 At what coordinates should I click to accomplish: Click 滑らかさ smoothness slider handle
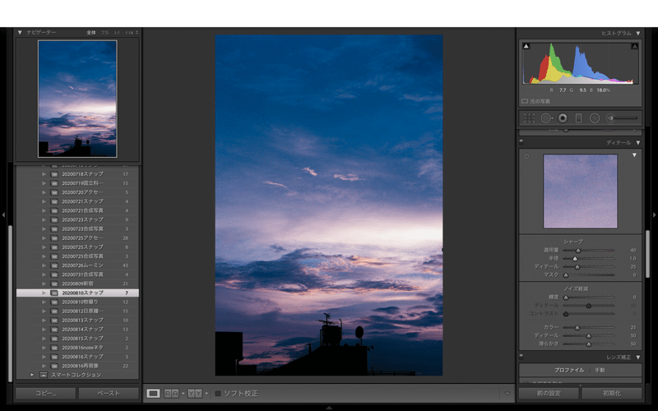[x=588, y=344]
